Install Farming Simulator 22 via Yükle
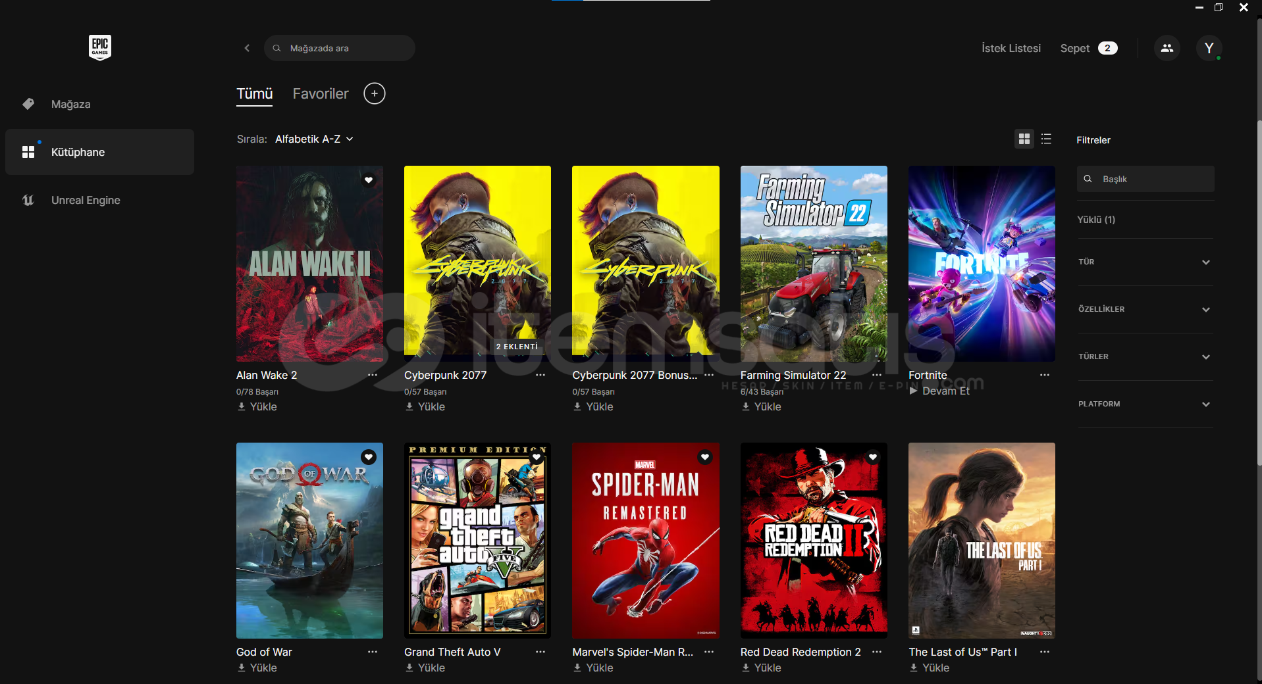The height and width of the screenshot is (684, 1262). (x=762, y=406)
